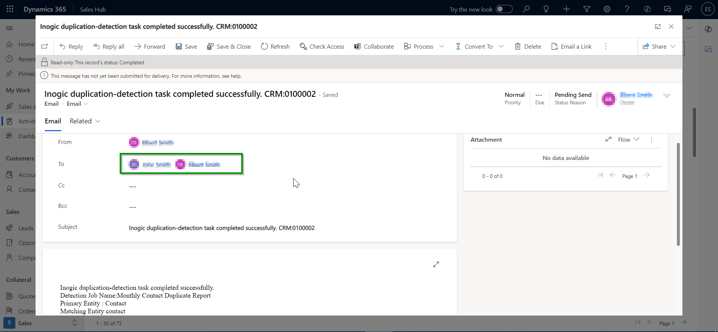Click Convert To command
The height and width of the screenshot is (332, 718).
point(474,46)
